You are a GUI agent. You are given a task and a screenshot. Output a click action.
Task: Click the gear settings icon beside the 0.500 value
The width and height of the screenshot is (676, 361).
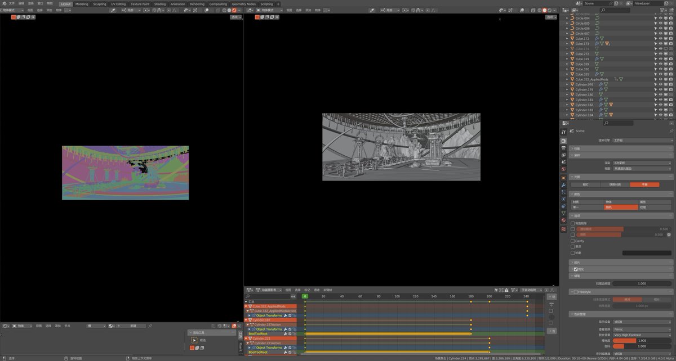(669, 234)
